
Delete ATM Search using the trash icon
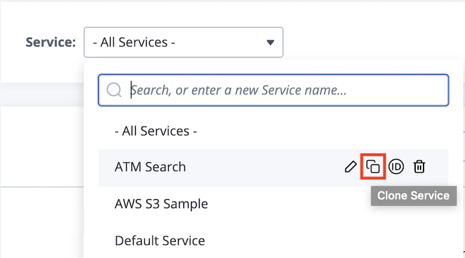pyautogui.click(x=419, y=166)
